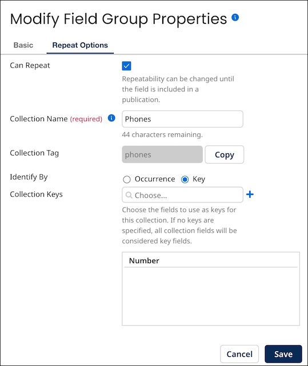Click the disabled Collection Tag field
Screen dimensions: 308x366
[162, 154]
